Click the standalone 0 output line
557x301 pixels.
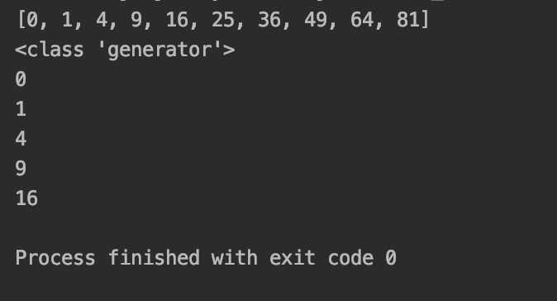pos(21,79)
